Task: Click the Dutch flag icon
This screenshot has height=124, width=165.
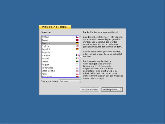Action: 77,68
